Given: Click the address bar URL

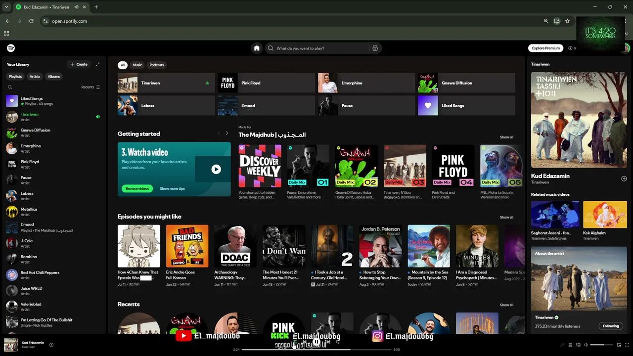Looking at the screenshot, I should tap(70, 21).
